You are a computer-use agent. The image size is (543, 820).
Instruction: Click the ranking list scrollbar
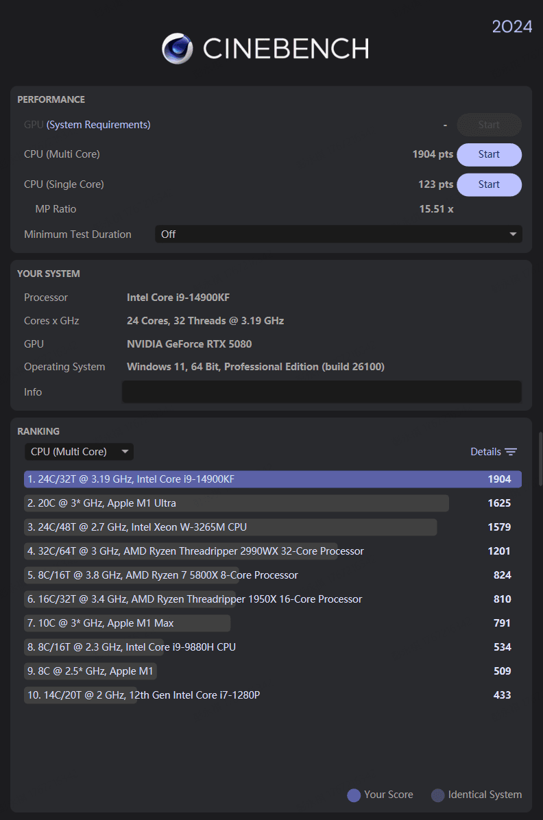pos(540,459)
